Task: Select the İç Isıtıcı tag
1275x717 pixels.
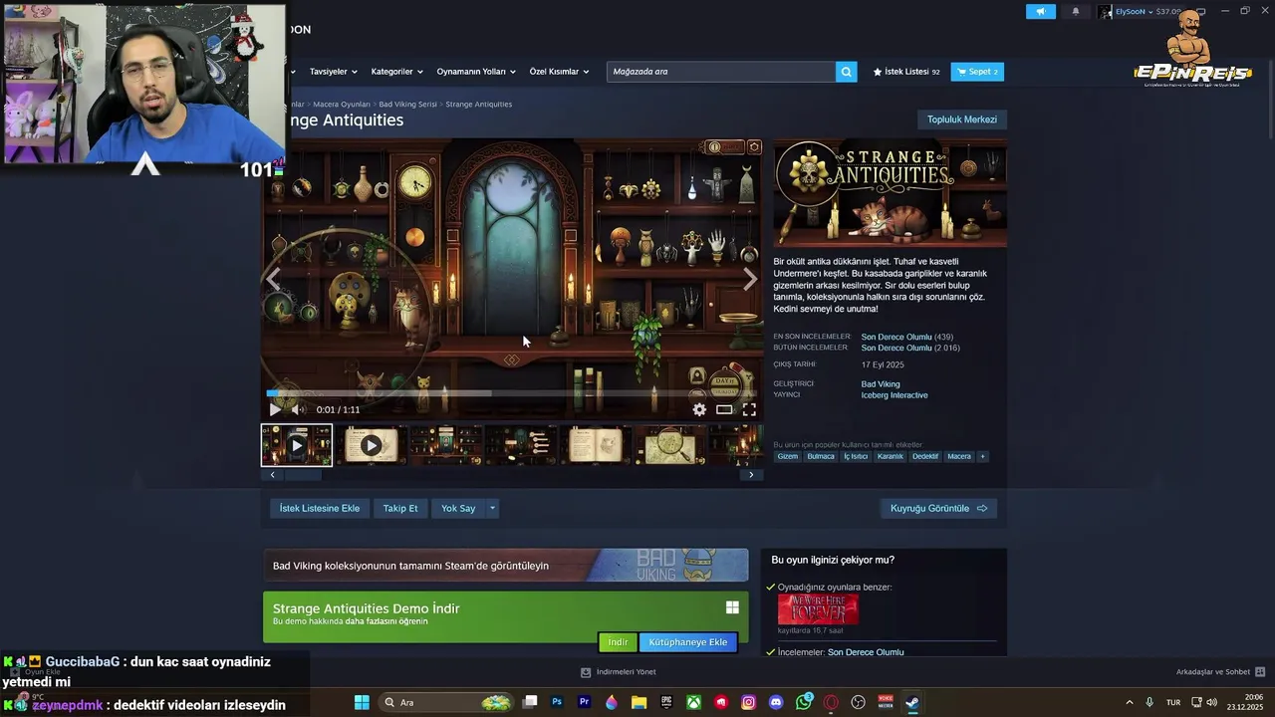Action: pyautogui.click(x=856, y=456)
